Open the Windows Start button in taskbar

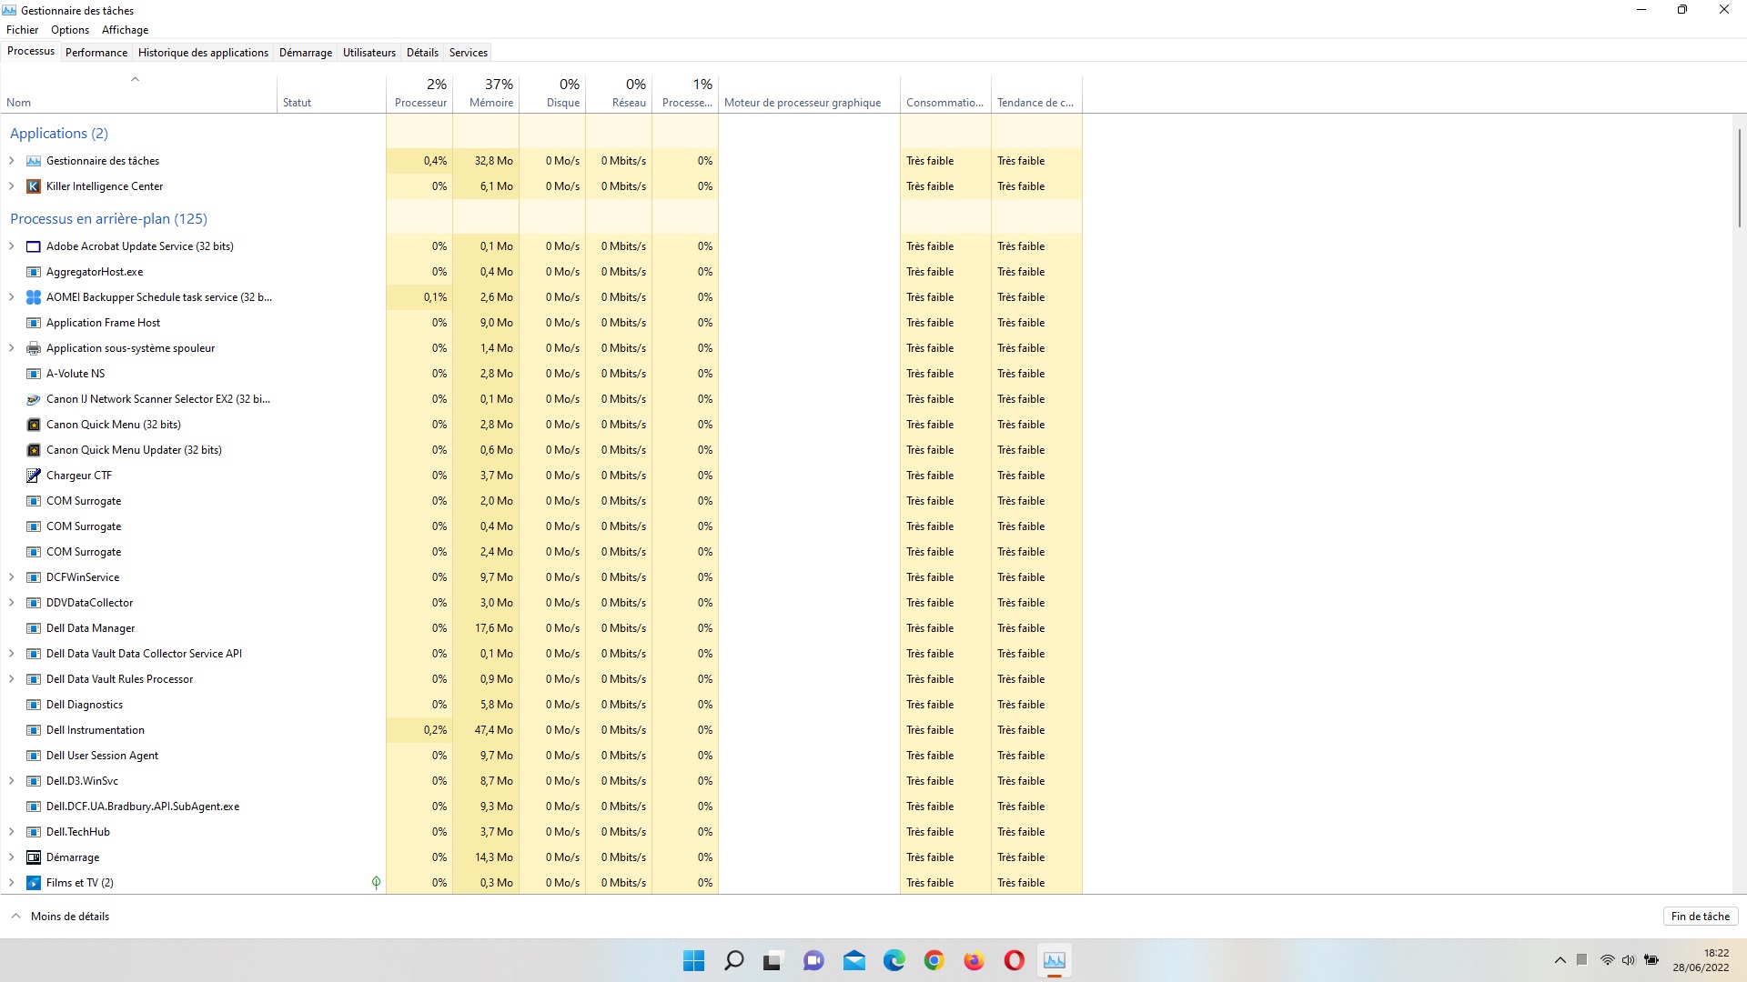coord(693,961)
